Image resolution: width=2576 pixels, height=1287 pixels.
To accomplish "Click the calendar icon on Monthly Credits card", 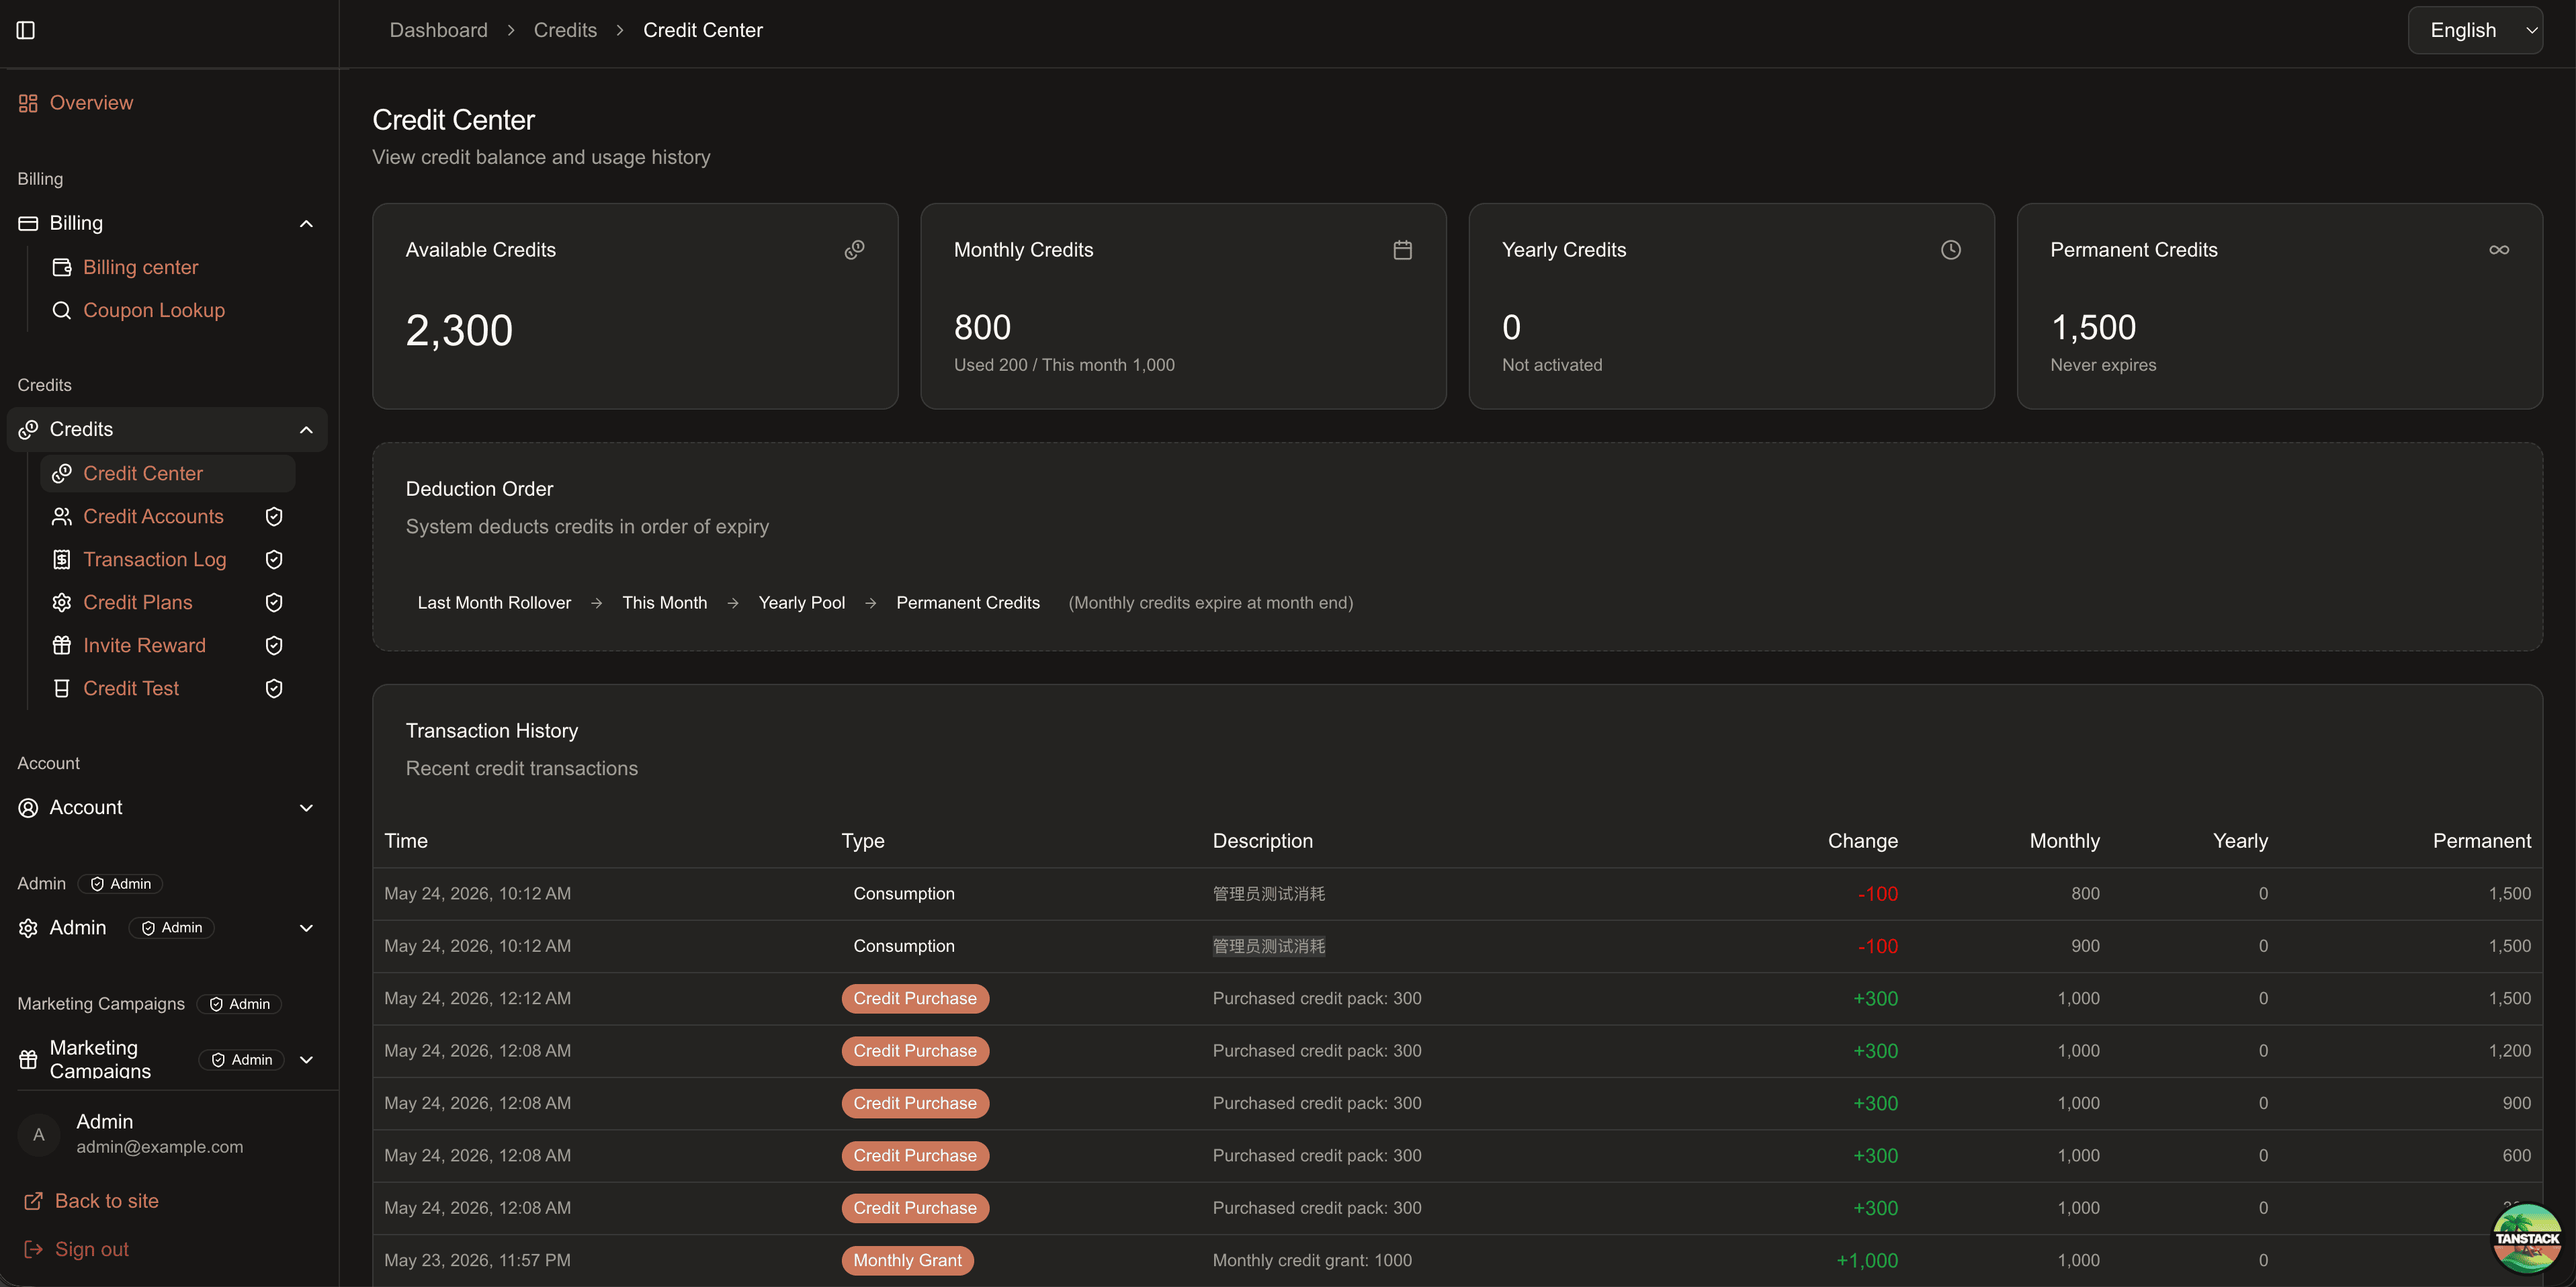I will pyautogui.click(x=1403, y=250).
